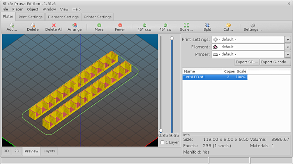Click the Export G-code button
This screenshot has height=164, width=293.
click(275, 62)
